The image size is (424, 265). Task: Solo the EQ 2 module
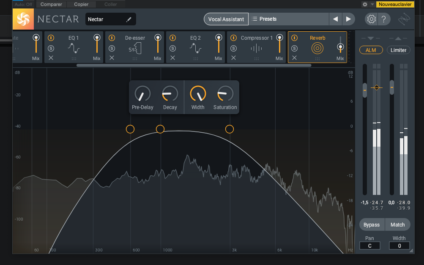(x=172, y=48)
